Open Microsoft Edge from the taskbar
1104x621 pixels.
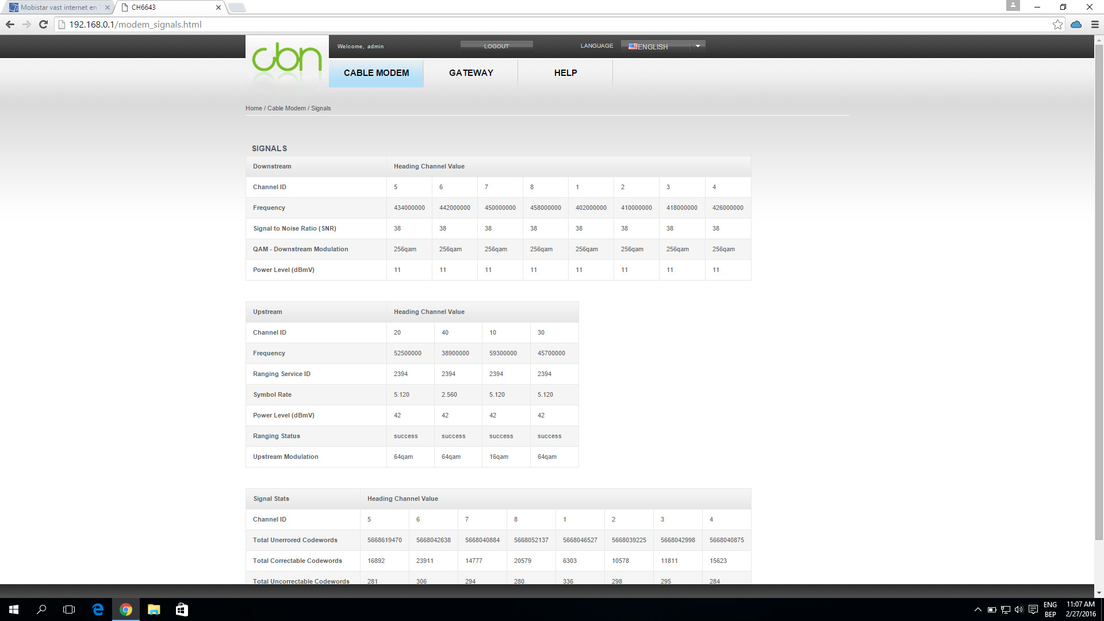98,609
